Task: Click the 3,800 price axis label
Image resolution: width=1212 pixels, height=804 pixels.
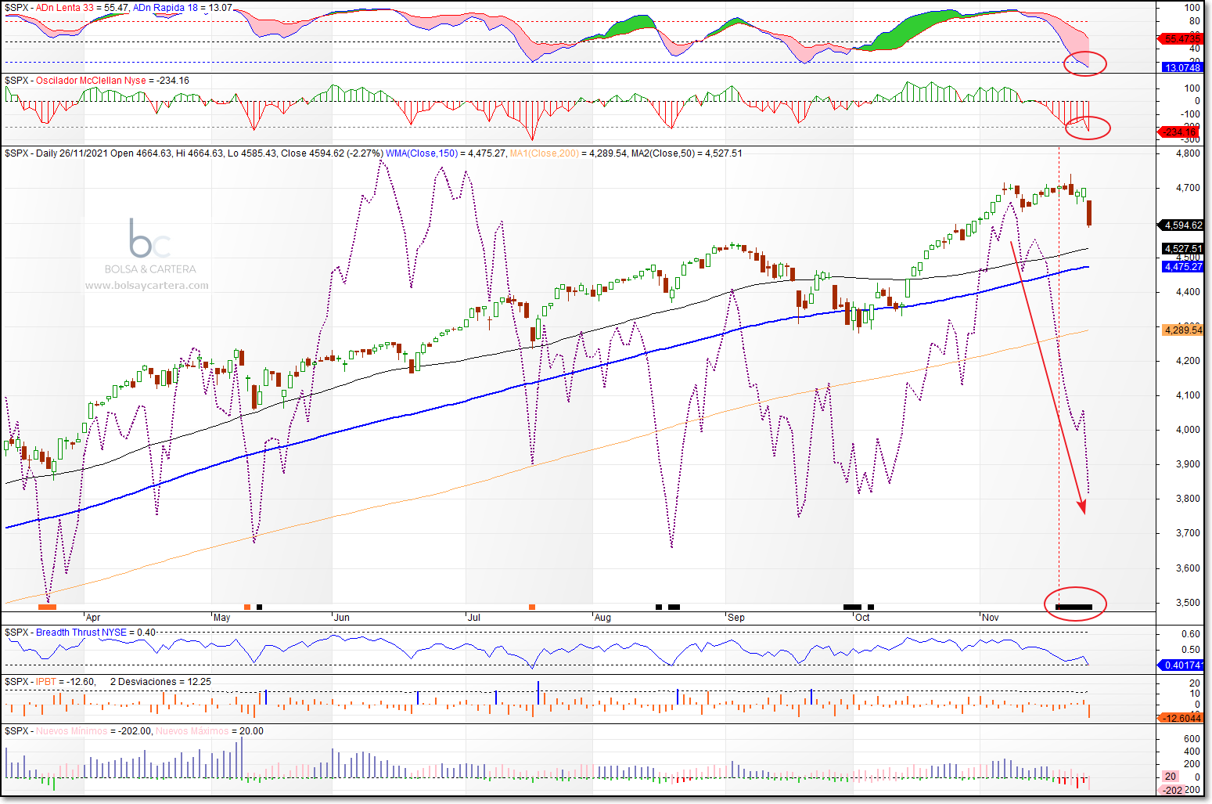Action: click(1188, 499)
